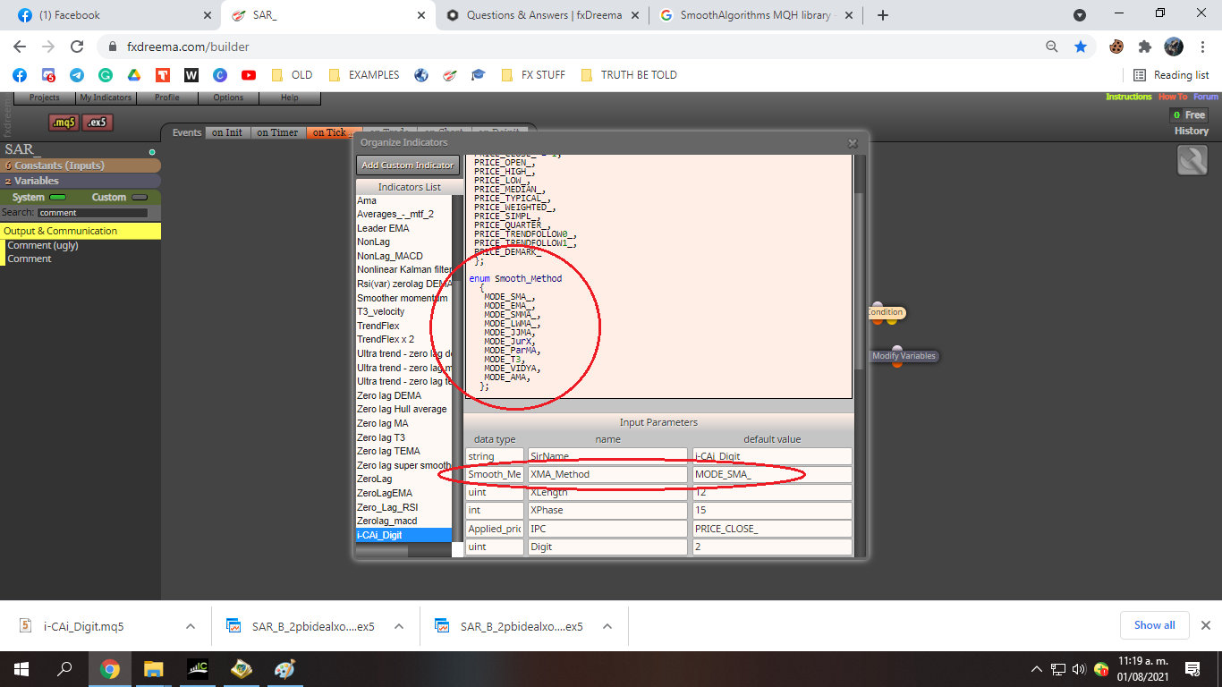Open the wrench settings icon
This screenshot has width=1222, height=687.
[1192, 160]
